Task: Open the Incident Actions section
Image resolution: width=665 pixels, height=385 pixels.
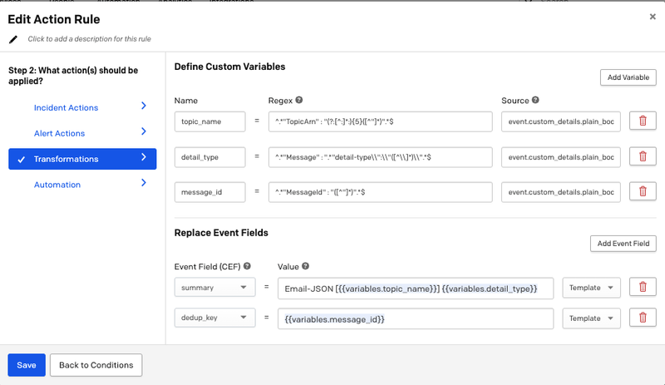Action: [82, 107]
